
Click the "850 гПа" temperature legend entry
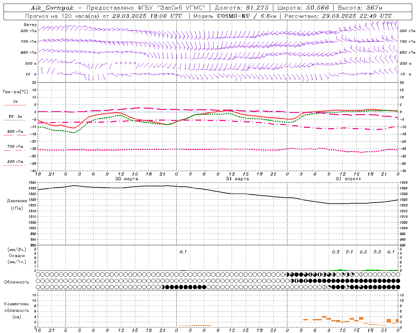point(15,132)
